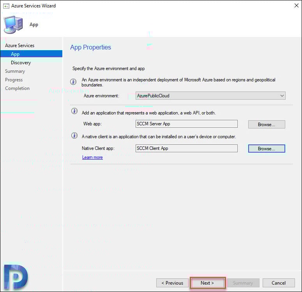The width and height of the screenshot is (302, 292).
Task: Select the App step in sidebar
Action: 32,54
